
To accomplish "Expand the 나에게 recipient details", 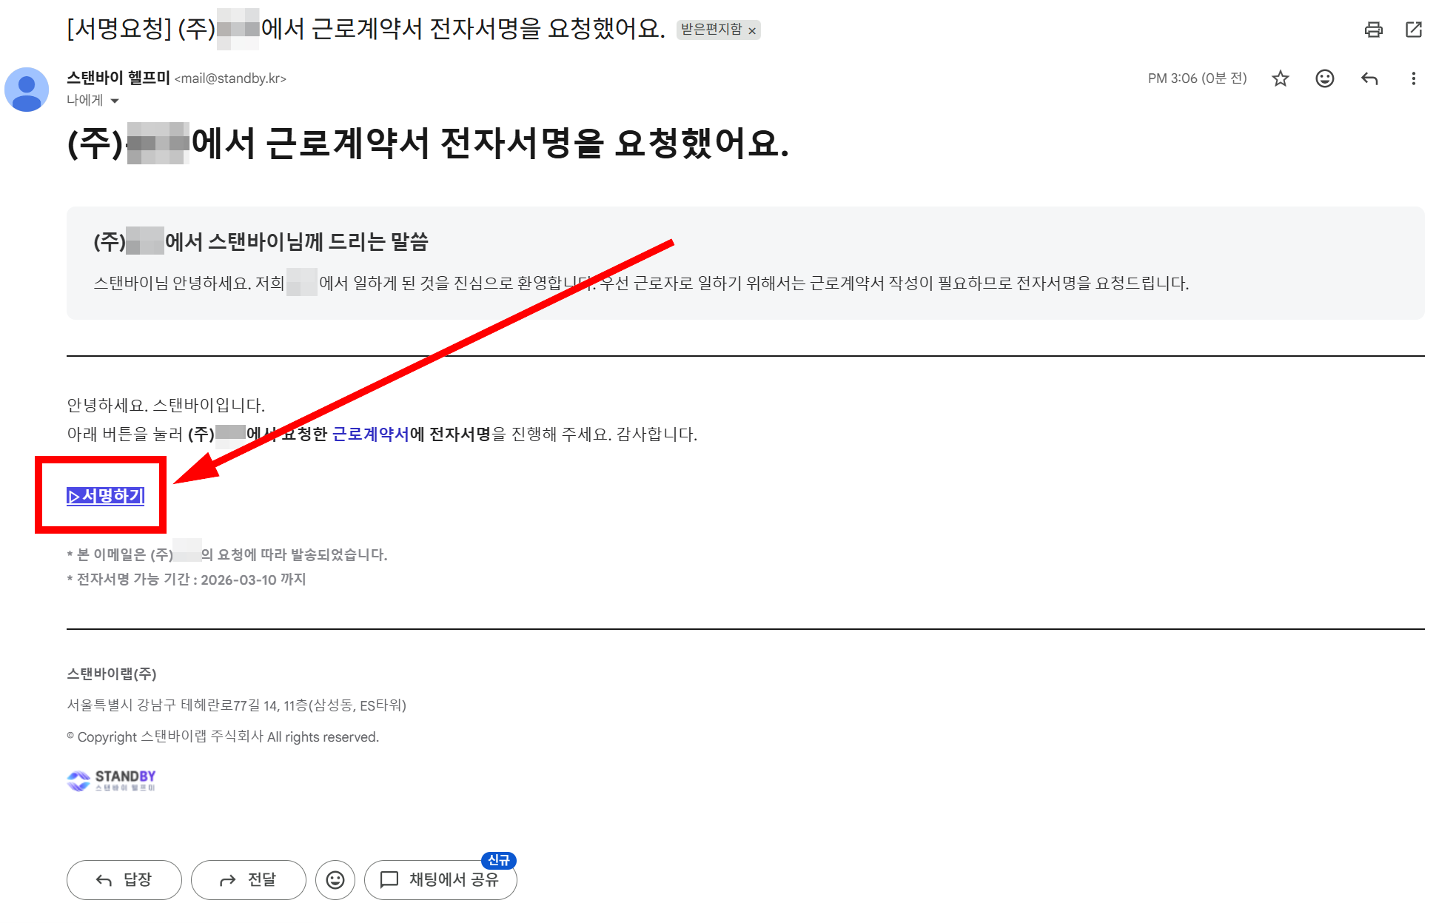I will click(84, 100).
